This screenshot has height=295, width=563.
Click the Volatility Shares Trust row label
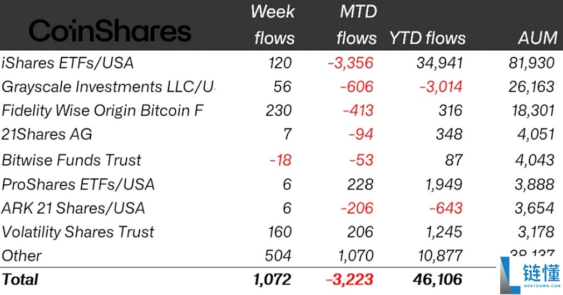pos(78,232)
